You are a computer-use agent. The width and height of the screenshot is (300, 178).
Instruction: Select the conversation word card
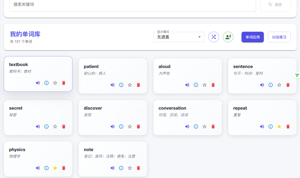[187, 112]
